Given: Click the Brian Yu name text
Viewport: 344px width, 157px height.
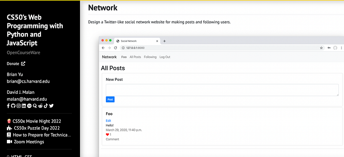Looking at the screenshot, I should tap(15, 74).
